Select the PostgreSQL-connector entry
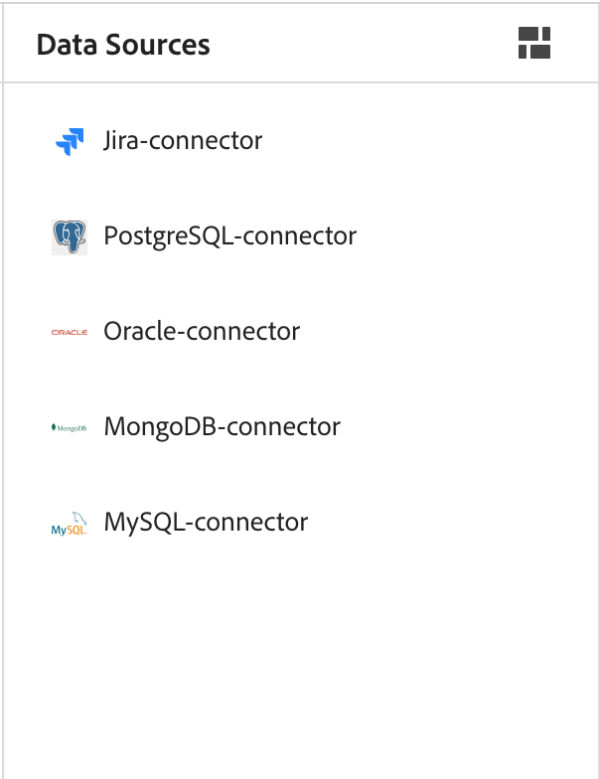Viewport: 600px width, 779px height. (229, 236)
